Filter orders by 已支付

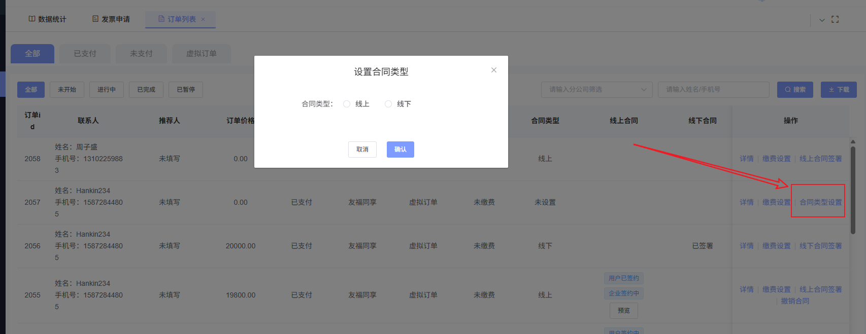85,53
